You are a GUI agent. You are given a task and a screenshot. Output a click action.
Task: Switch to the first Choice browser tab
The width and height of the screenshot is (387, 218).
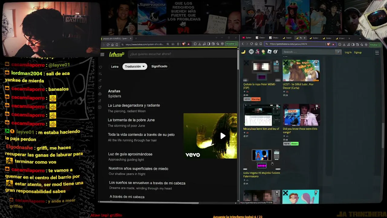coord(261,38)
